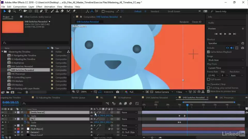This screenshot has height=139, width=248.
Task: Play the preview
Action: click(225, 34)
